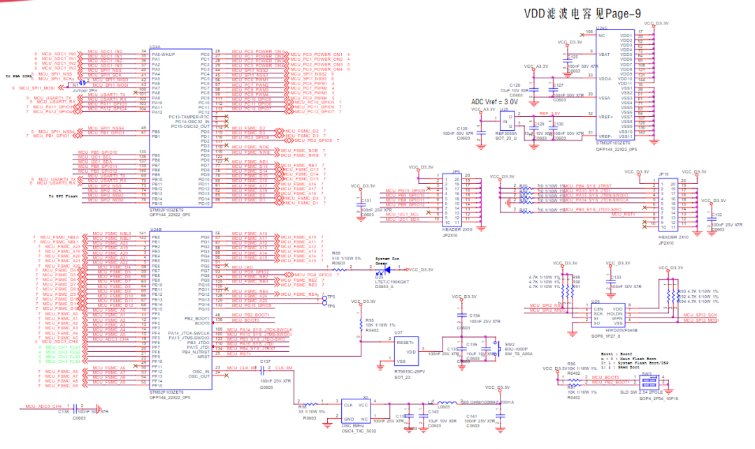Click the 'HWD25VF040B' part number text
Screen dimensions: 755x449
click(x=621, y=331)
